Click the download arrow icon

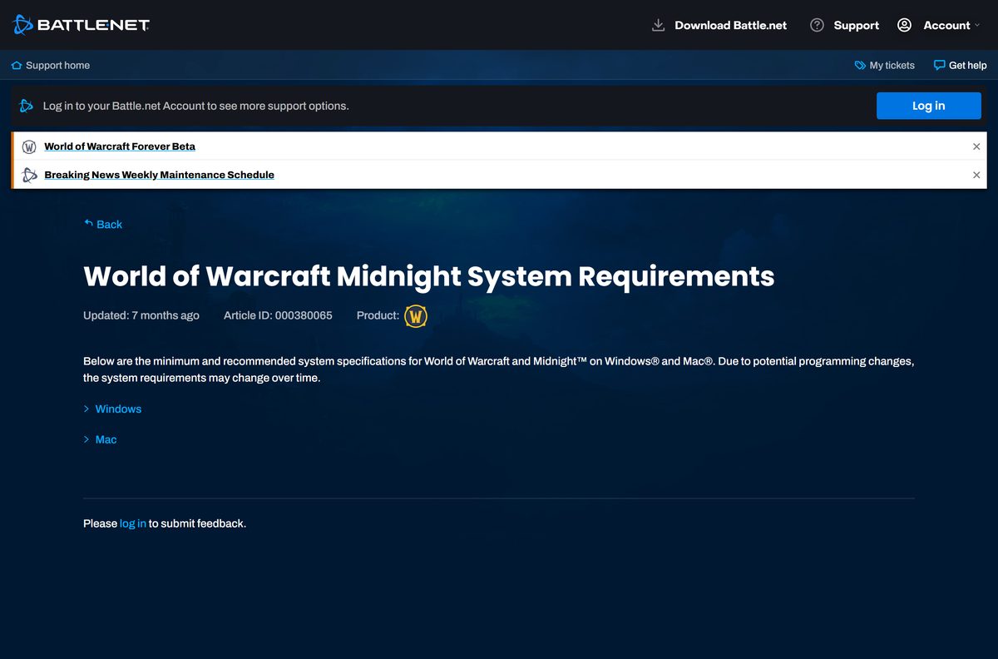tap(658, 25)
